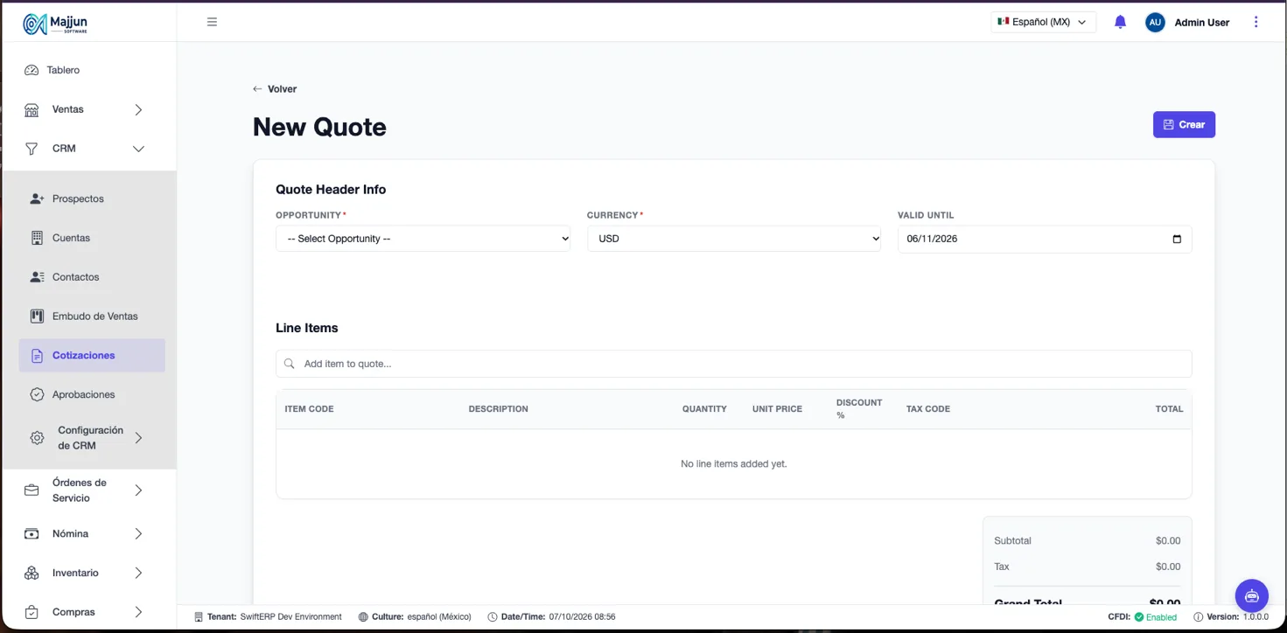
Task: Click the Contactos icon
Action: click(x=37, y=277)
